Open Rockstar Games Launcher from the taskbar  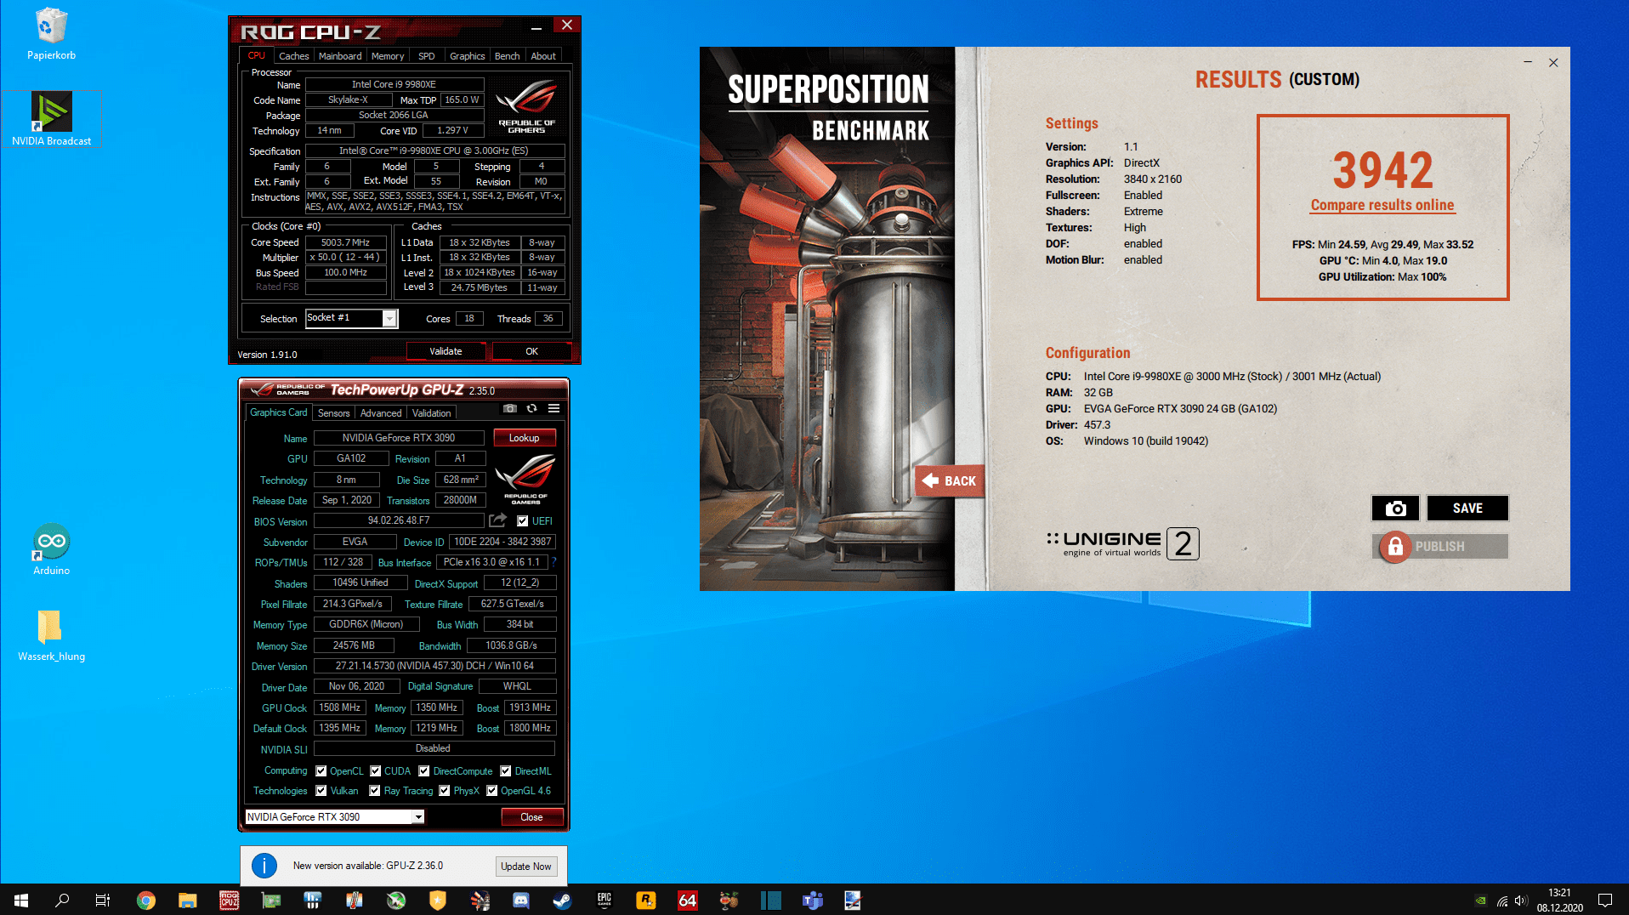pyautogui.click(x=646, y=900)
